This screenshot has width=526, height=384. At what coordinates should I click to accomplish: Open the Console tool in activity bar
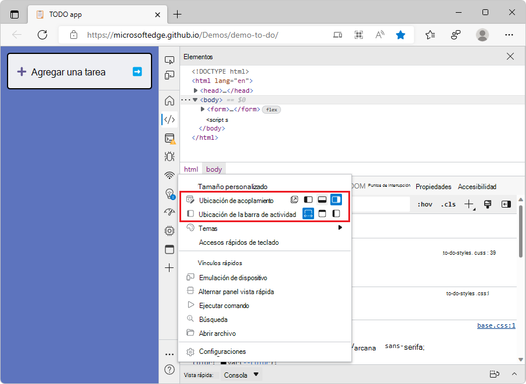coord(170,139)
